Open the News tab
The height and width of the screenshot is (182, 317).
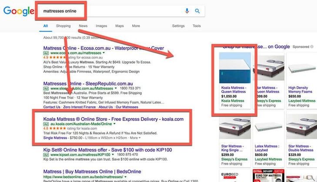point(83,26)
